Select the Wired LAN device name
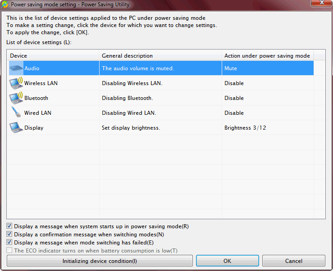This screenshot has height=271, width=333. click(37, 113)
